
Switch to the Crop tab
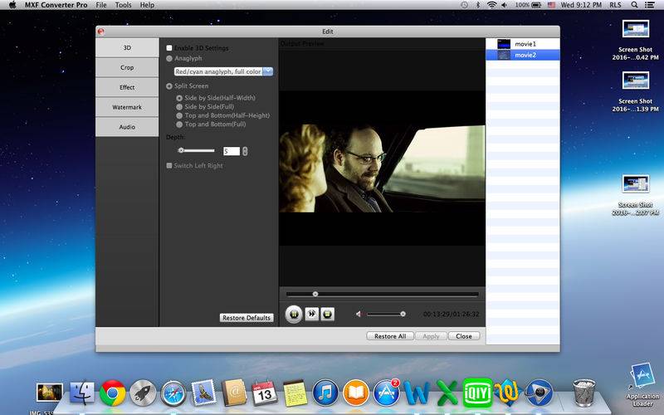(x=127, y=68)
